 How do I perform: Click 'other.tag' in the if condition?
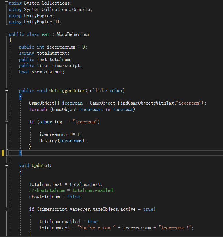pyautogui.click(x=51, y=122)
